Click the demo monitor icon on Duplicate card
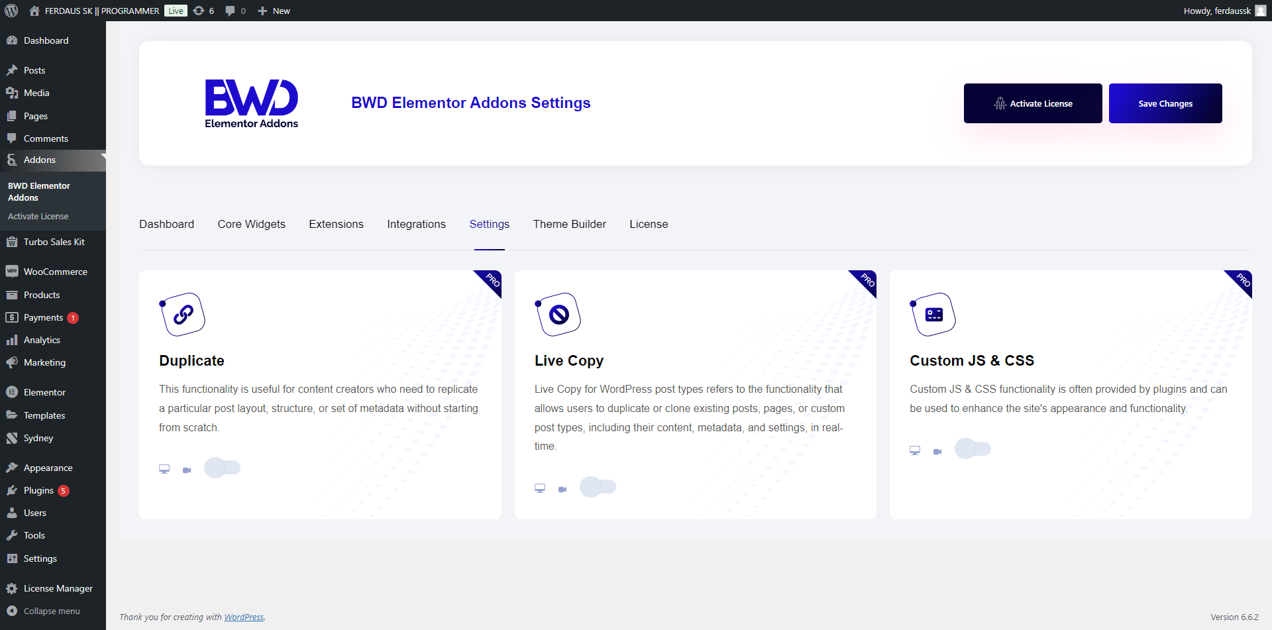Screen dimensions: 1272x630 tap(164, 469)
